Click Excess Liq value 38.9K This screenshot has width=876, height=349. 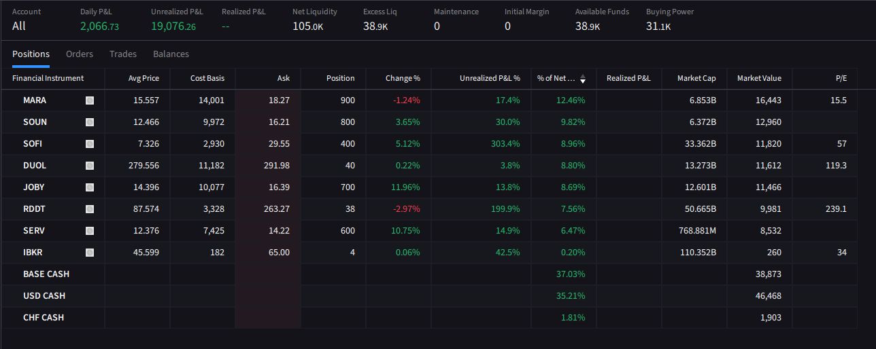point(375,26)
